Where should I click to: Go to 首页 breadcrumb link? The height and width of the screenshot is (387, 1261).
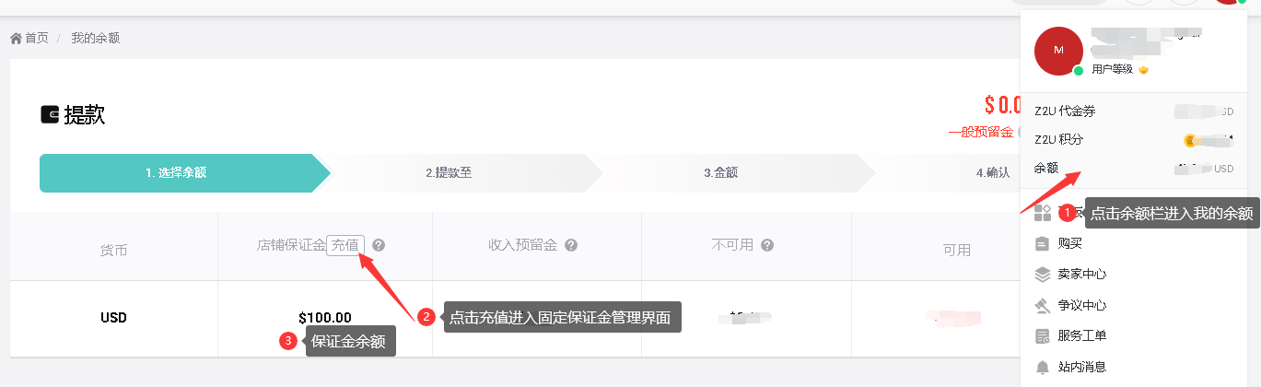pyautogui.click(x=37, y=39)
